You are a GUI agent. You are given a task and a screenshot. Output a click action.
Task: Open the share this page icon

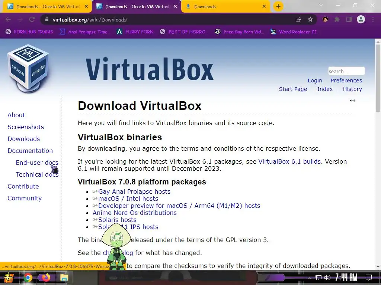pos(298,20)
